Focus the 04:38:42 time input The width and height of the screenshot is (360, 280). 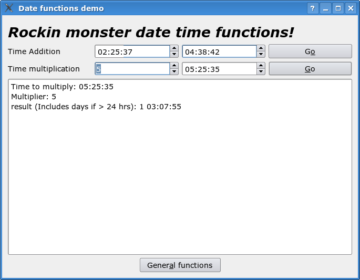pyautogui.click(x=219, y=51)
